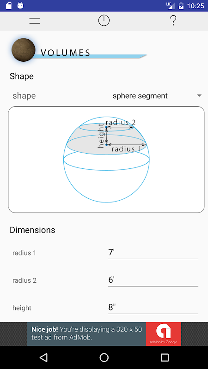This screenshot has width=208, height=369.
Task: Tap the brown sphere Volumes logo
Action: (x=24, y=50)
